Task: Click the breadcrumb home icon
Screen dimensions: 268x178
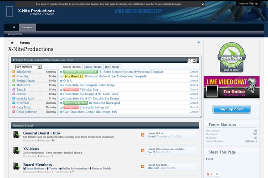Action: pos(12,43)
